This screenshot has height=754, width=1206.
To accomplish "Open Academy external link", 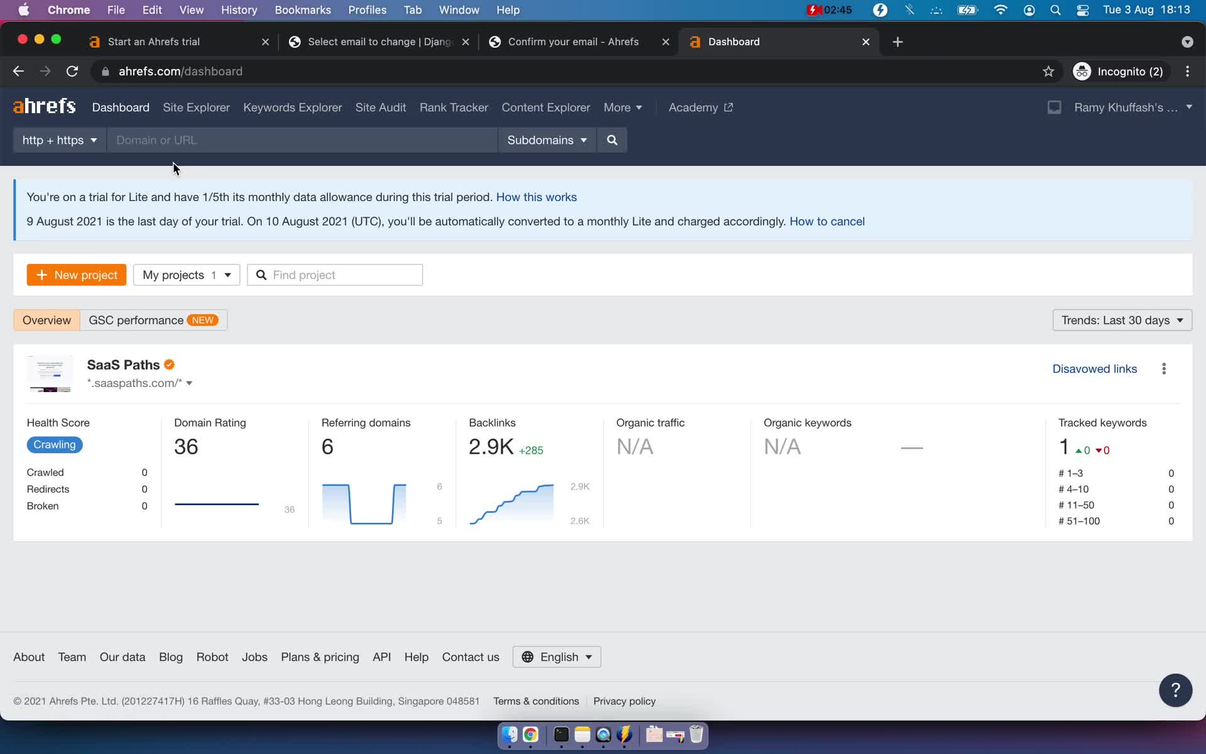I will tap(700, 107).
